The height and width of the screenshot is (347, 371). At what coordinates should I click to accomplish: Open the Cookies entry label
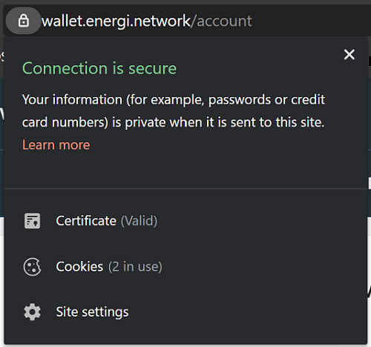(x=79, y=267)
